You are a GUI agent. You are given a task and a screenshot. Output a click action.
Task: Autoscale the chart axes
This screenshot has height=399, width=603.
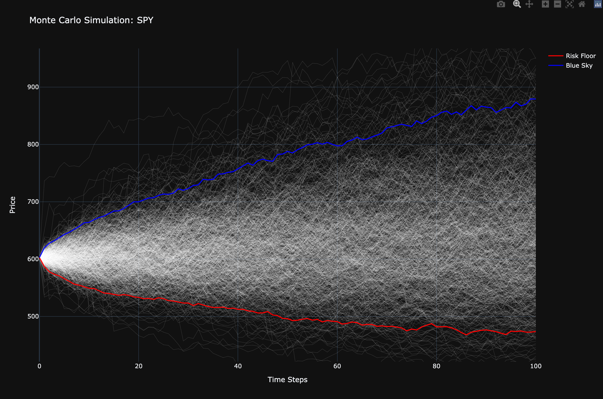pyautogui.click(x=570, y=4)
